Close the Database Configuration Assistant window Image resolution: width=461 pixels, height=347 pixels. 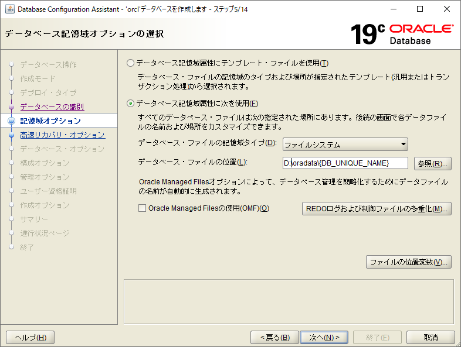446,9
